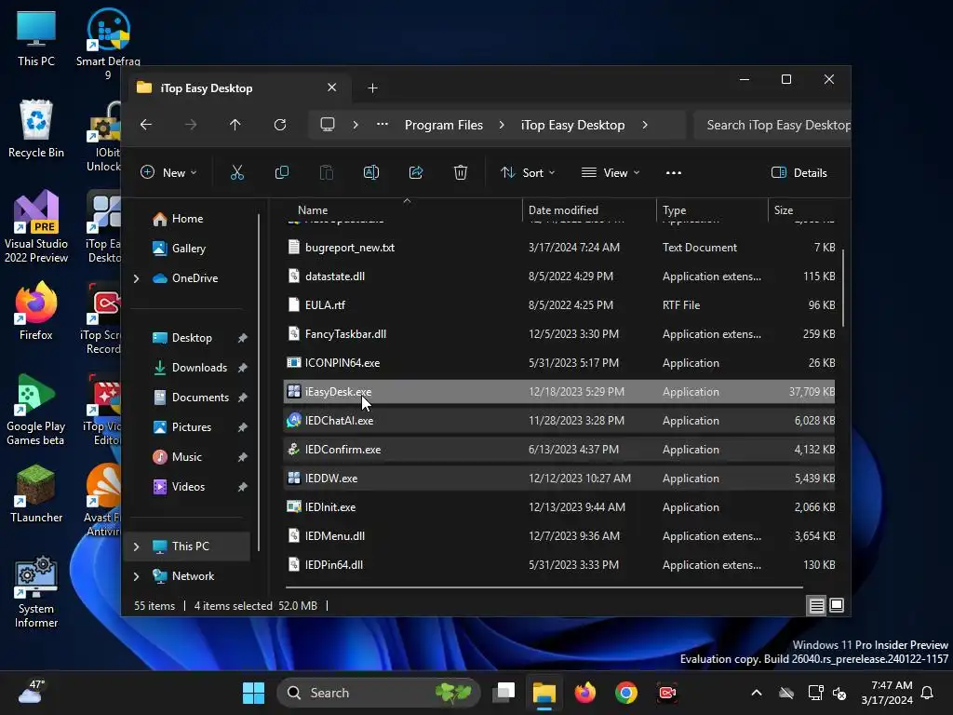Click the Search iTop Easy Desktop field
Viewport: 953px width, 715px height.
click(x=772, y=125)
